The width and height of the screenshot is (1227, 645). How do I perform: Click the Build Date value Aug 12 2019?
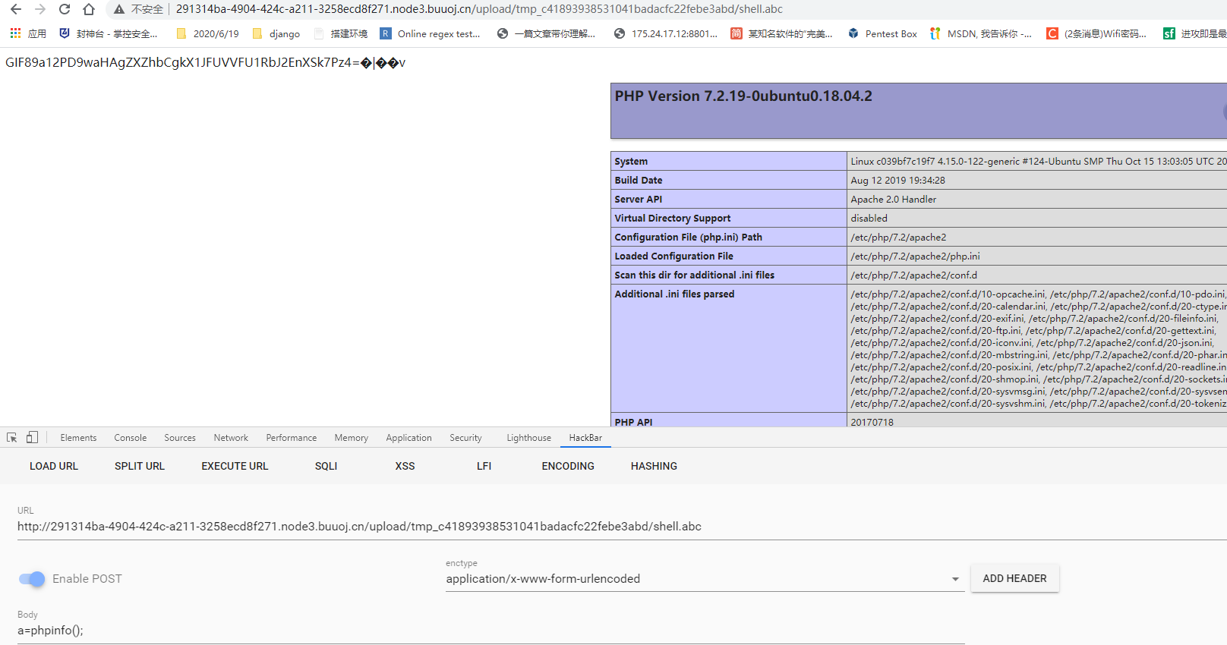(898, 181)
